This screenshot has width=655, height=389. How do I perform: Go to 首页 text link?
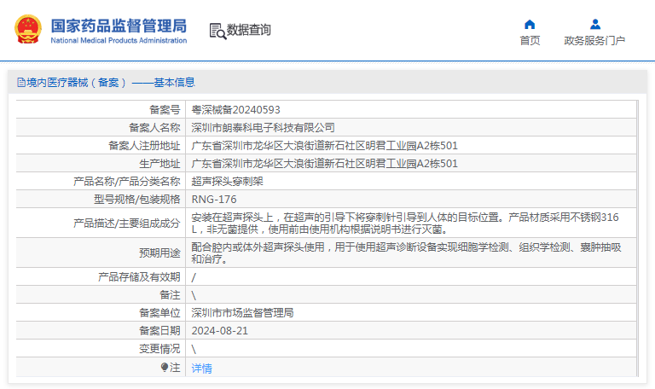(x=530, y=41)
